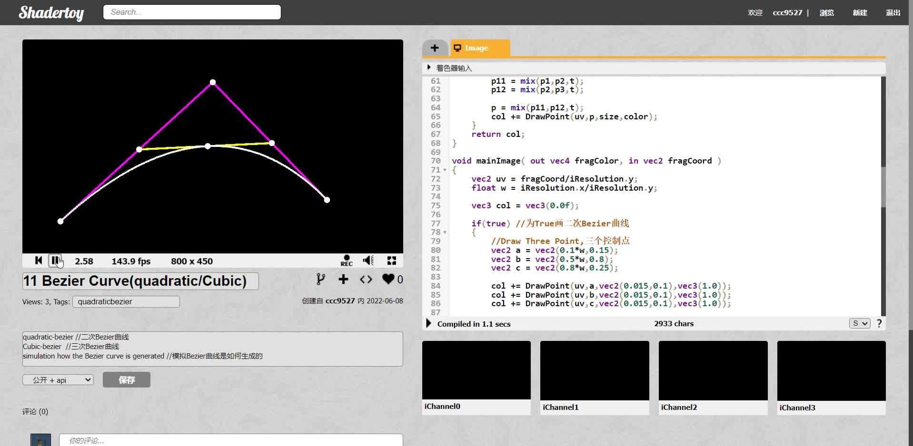Add a new buffer tab with plus
The width and height of the screenshot is (913, 446).
435,48
